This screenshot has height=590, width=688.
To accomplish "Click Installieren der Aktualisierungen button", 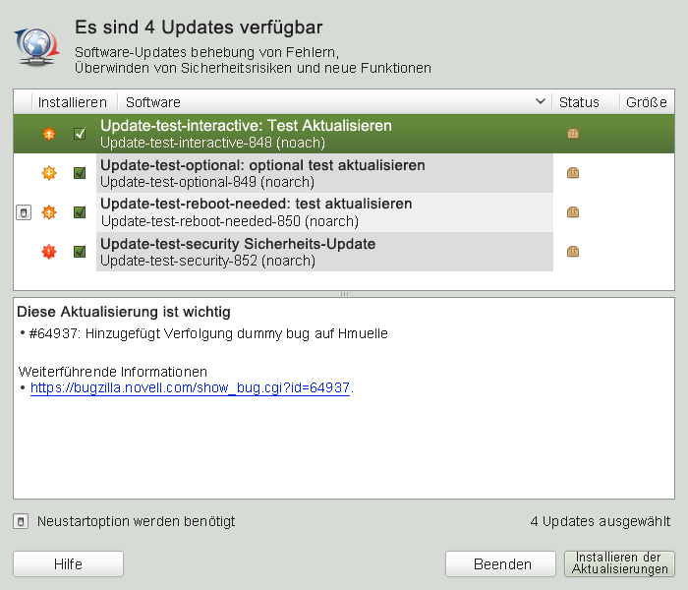I will [619, 563].
